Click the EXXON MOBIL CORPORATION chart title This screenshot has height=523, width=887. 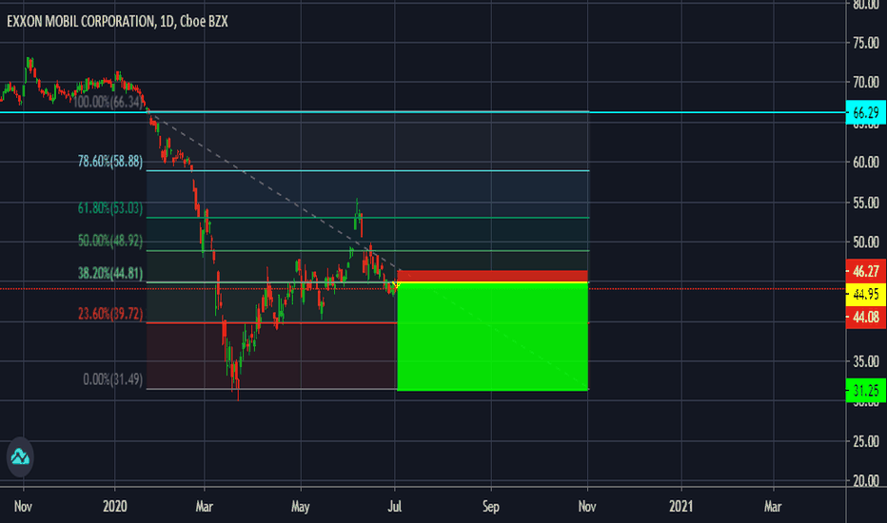(x=117, y=22)
